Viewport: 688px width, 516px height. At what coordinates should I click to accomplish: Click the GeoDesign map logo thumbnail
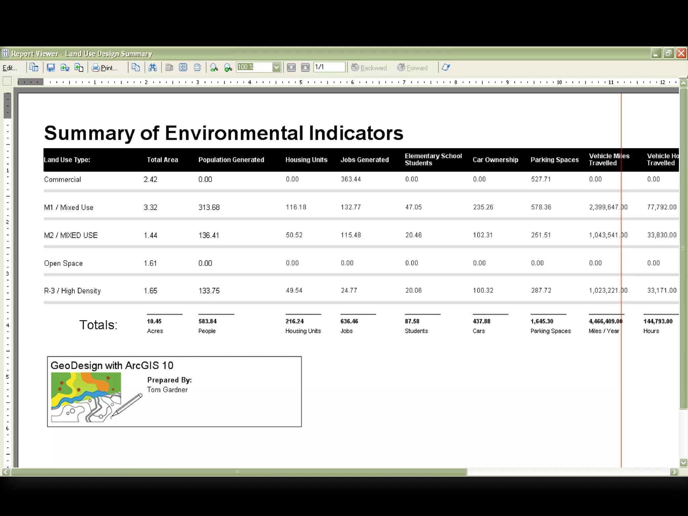(x=86, y=397)
